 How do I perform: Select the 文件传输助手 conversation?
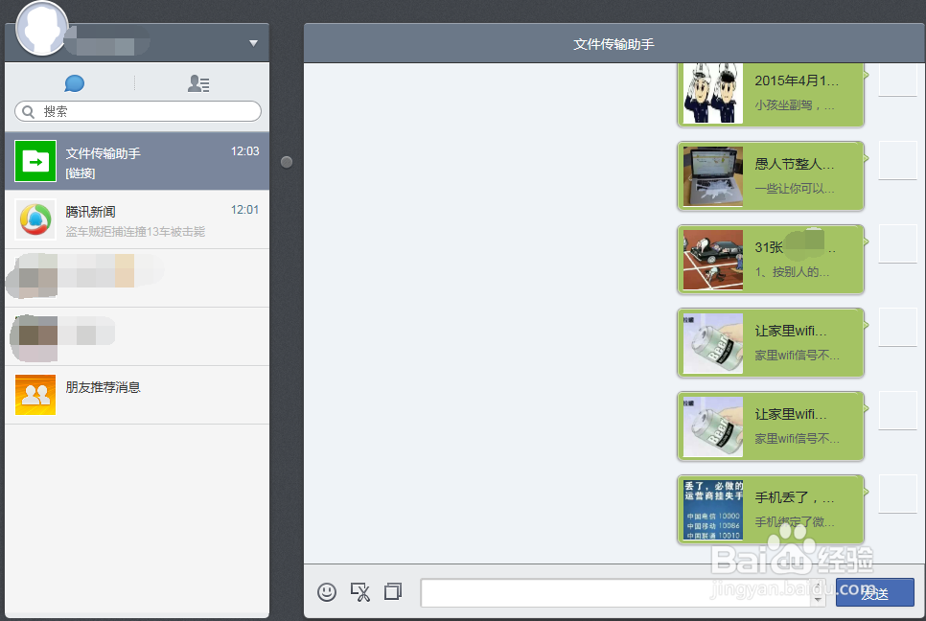137,161
